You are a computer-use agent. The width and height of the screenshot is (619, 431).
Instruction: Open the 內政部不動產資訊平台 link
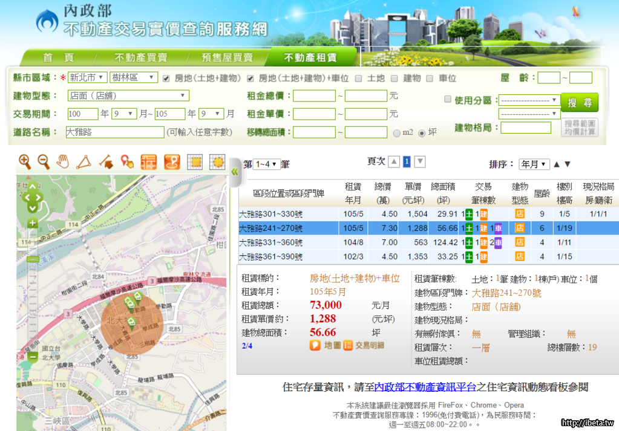click(x=425, y=387)
